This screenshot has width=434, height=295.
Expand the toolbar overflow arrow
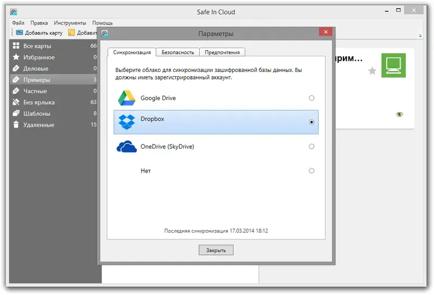point(420,36)
